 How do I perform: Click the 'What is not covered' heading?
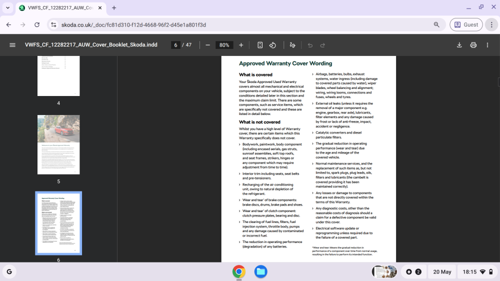click(x=259, y=122)
